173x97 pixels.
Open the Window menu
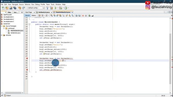point(58,4)
